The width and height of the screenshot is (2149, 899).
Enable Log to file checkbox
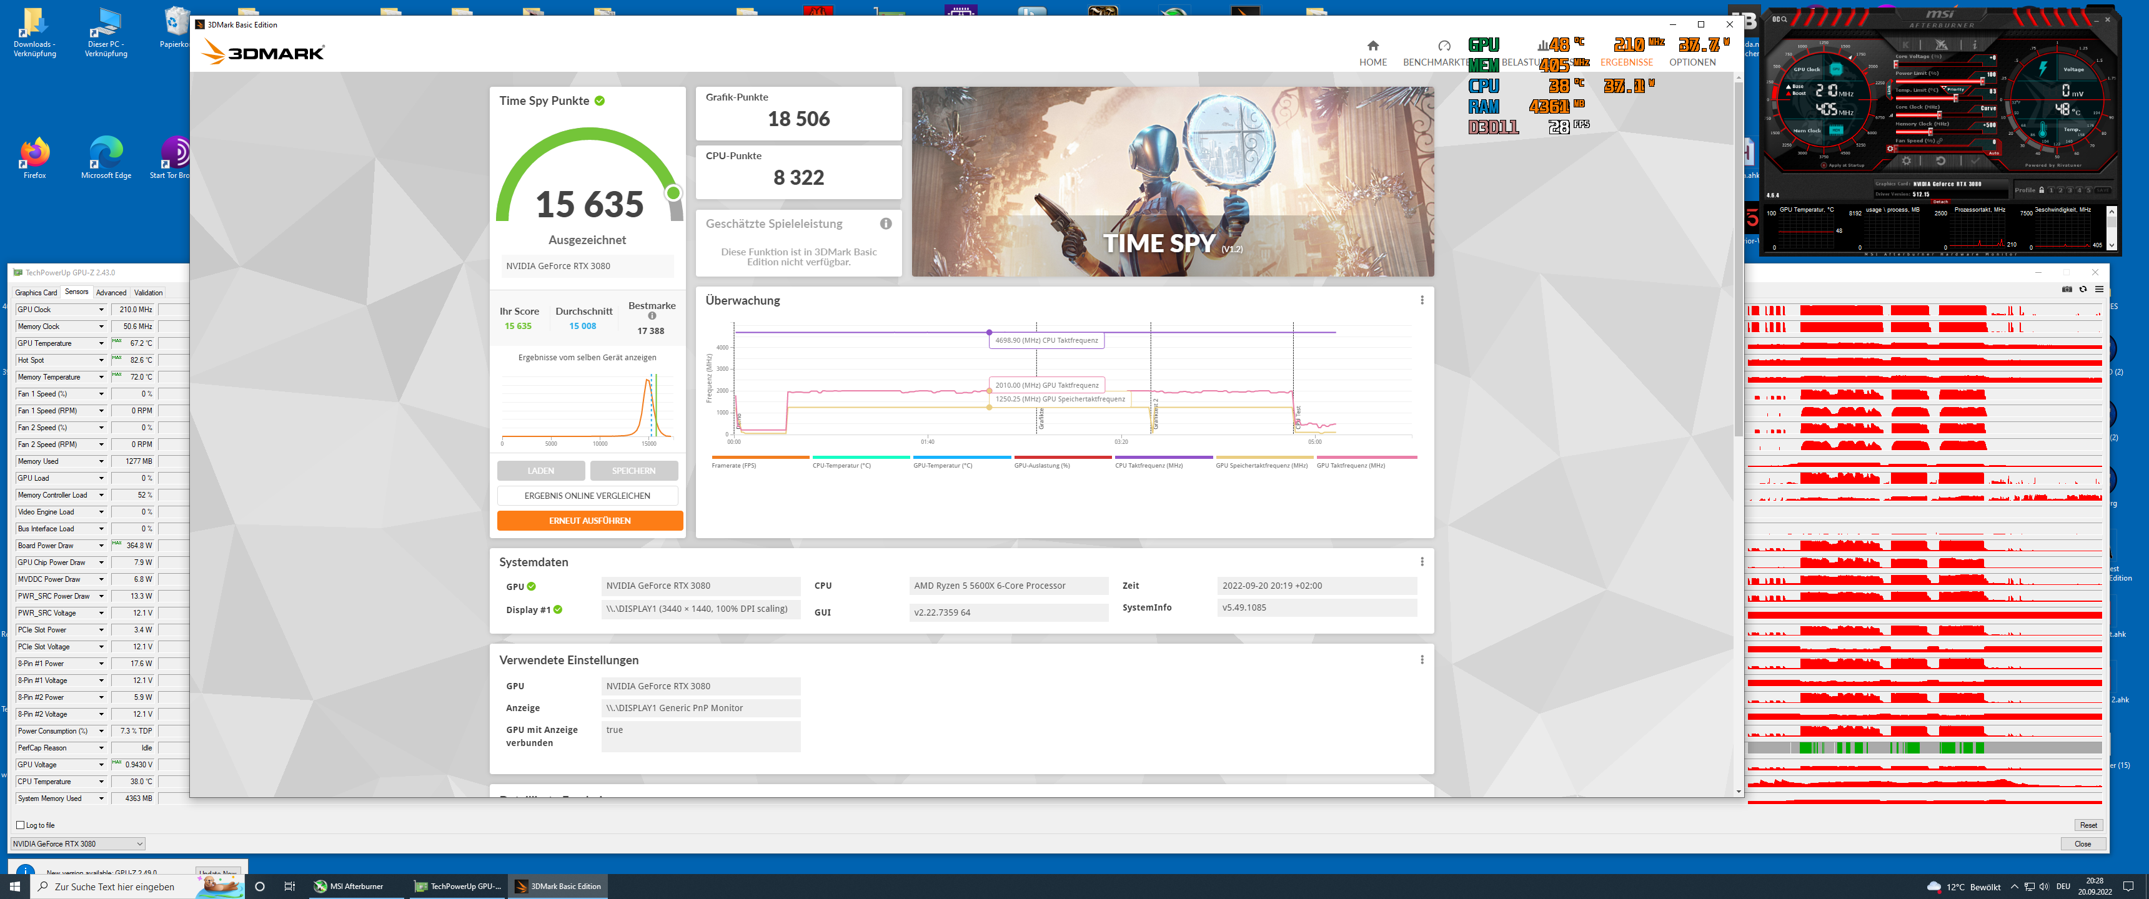[21, 825]
